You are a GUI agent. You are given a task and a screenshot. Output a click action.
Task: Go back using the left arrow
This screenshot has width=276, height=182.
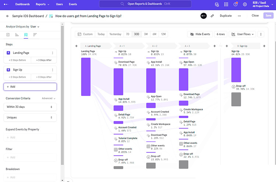(8, 16)
